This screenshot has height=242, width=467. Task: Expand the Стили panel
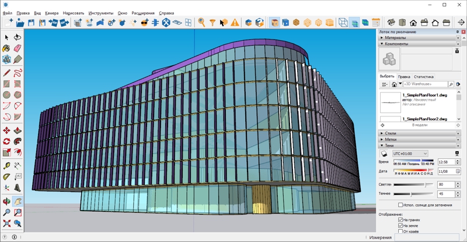(x=382, y=133)
